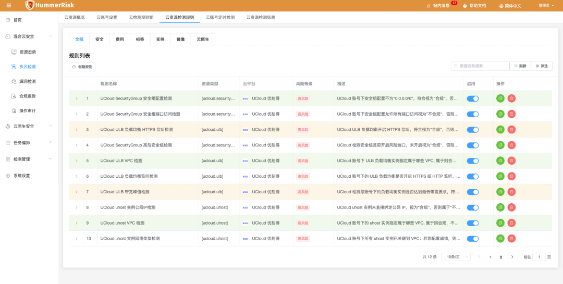
Task: Disable rule 10 实例网络类型检测 toggle
Action: [x=472, y=239]
